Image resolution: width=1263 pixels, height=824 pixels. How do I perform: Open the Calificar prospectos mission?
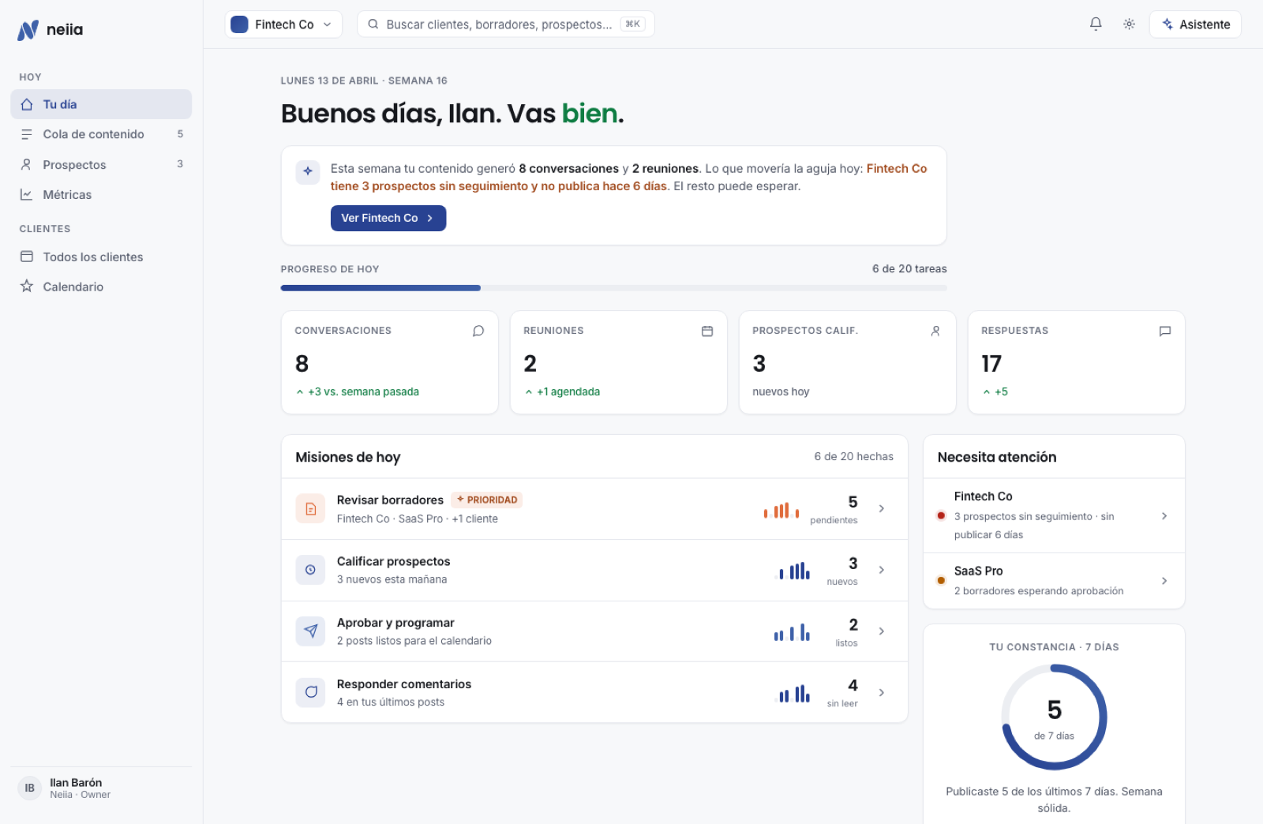tap(594, 570)
